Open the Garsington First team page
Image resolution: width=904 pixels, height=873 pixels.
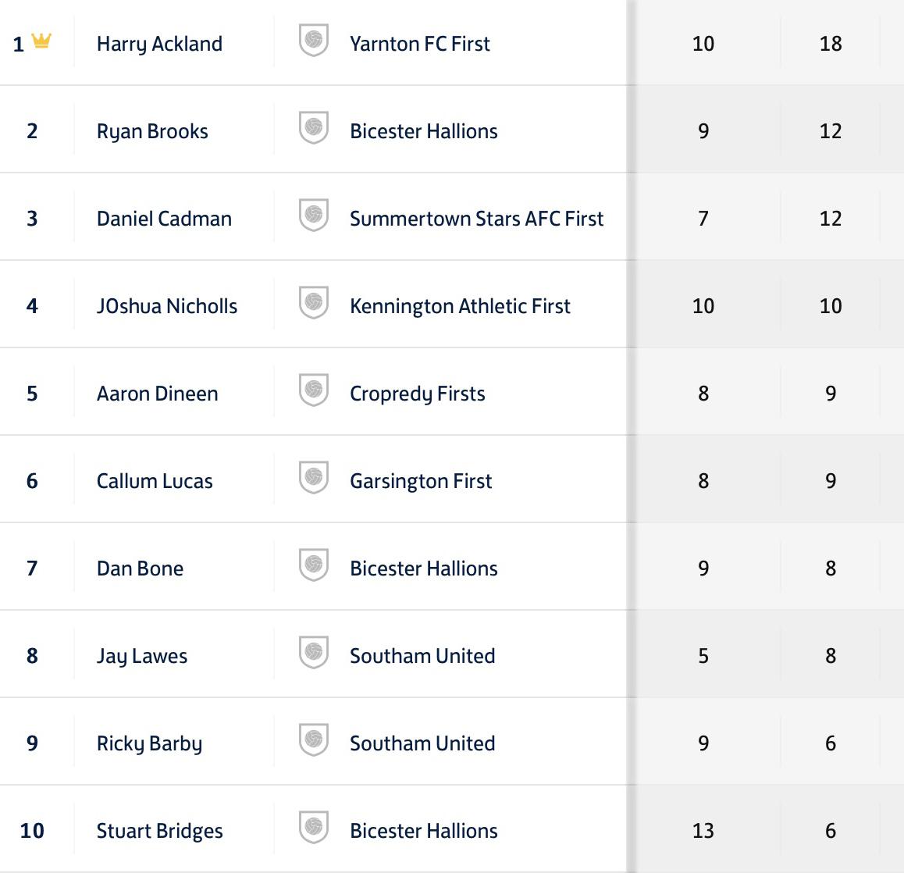tap(421, 481)
